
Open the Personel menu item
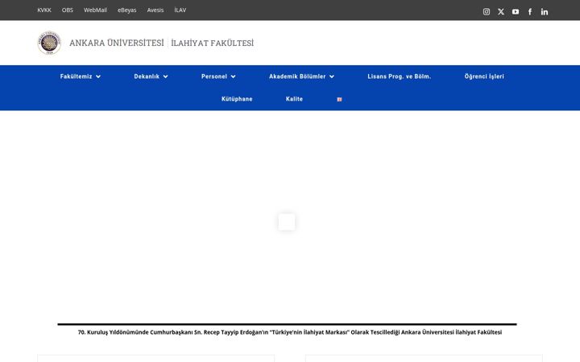point(214,76)
